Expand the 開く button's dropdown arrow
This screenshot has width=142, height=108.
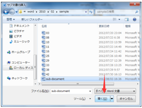[x=112, y=99]
